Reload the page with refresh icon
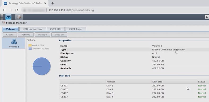The height and width of the screenshot is (102, 209). [17, 10]
